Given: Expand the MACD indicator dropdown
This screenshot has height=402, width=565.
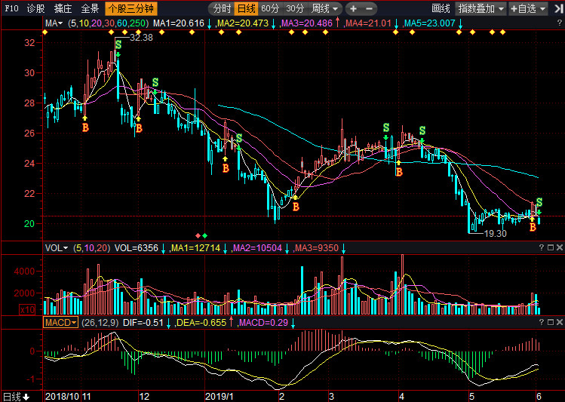Looking at the screenshot, I should pos(60,322).
